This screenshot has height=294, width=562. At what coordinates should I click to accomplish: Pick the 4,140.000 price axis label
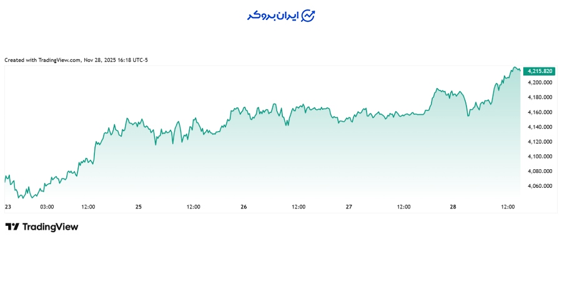(540, 127)
